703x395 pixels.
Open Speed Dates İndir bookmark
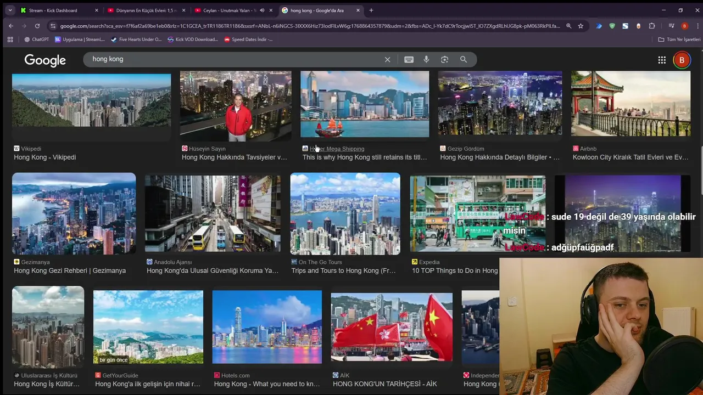pos(249,39)
